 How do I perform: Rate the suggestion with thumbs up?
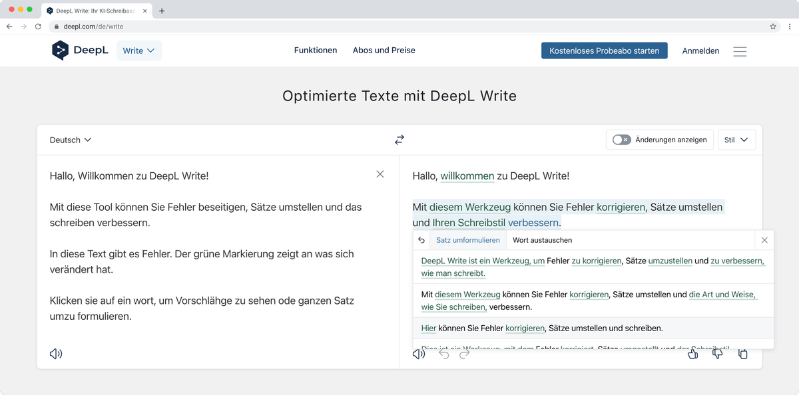click(692, 353)
